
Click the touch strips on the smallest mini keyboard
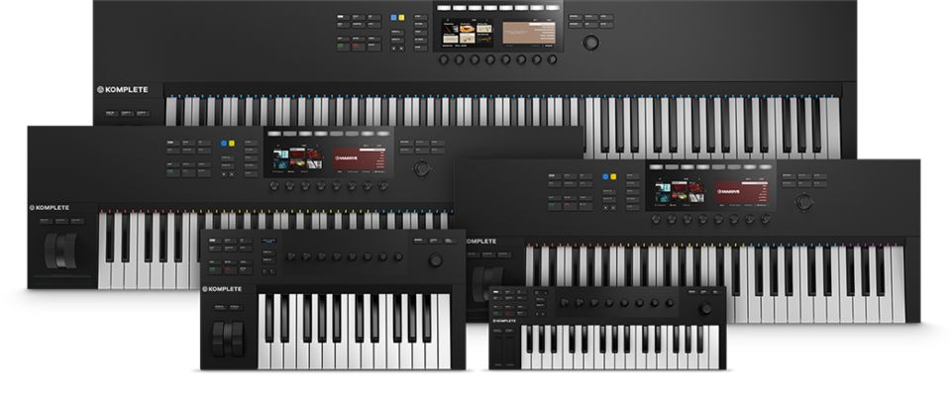point(504,349)
